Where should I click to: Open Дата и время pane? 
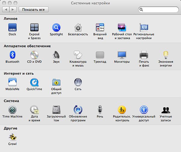34,110
